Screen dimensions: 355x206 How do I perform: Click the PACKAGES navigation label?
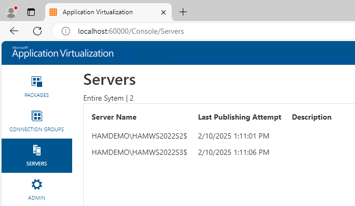[37, 95]
